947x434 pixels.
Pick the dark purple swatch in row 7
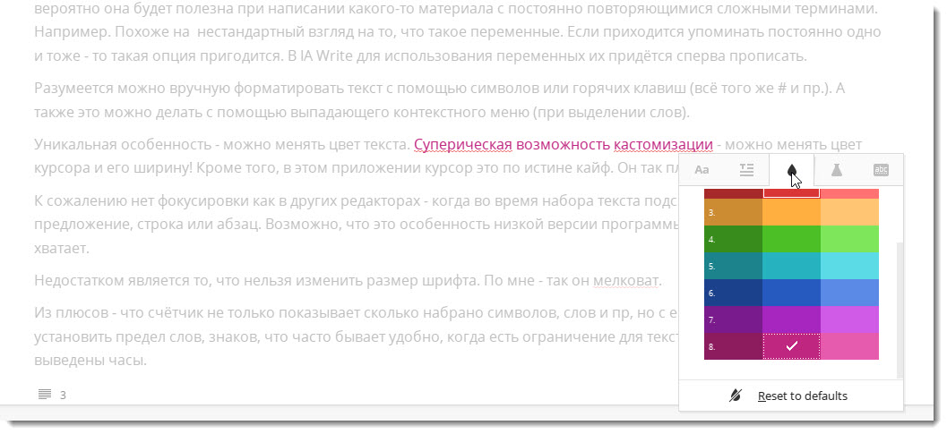tap(733, 319)
